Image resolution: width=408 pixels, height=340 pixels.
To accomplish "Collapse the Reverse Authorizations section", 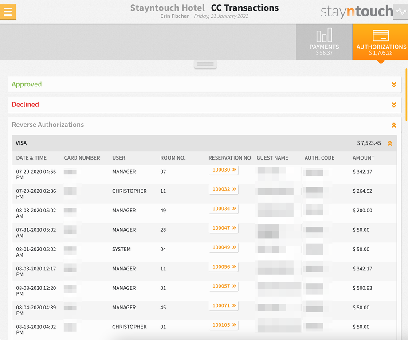I will click(x=394, y=125).
